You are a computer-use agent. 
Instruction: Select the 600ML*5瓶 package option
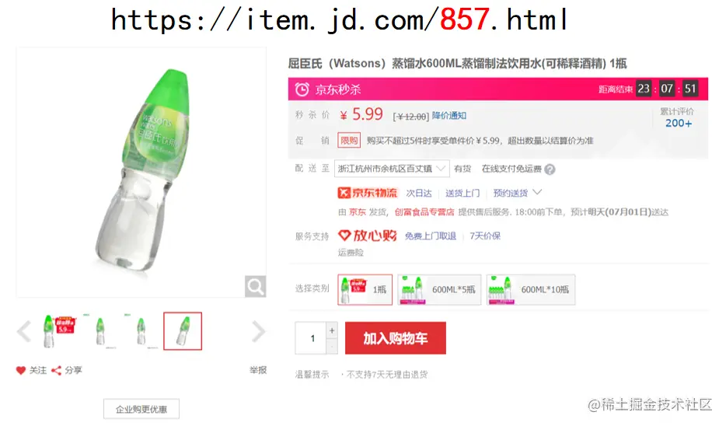pos(439,289)
